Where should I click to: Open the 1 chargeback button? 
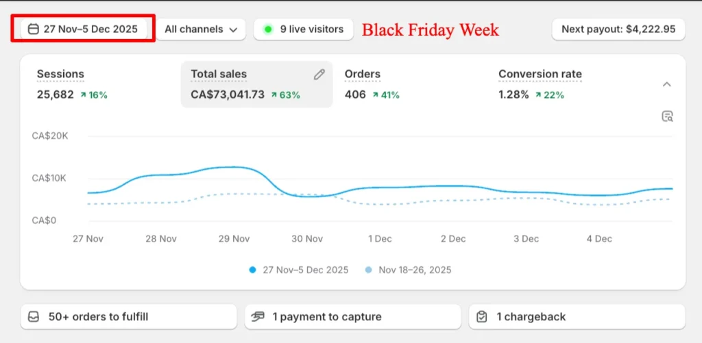click(x=577, y=317)
